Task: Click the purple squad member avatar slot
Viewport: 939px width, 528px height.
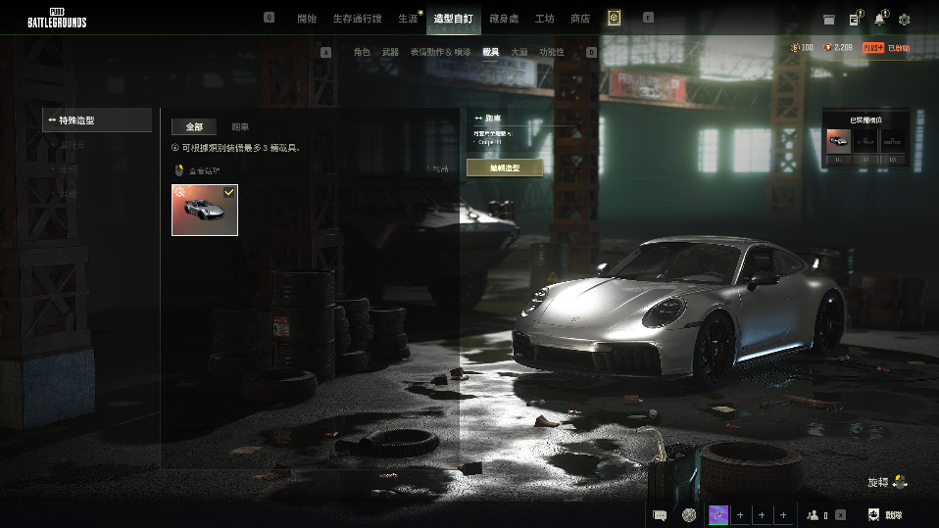Action: (717, 514)
